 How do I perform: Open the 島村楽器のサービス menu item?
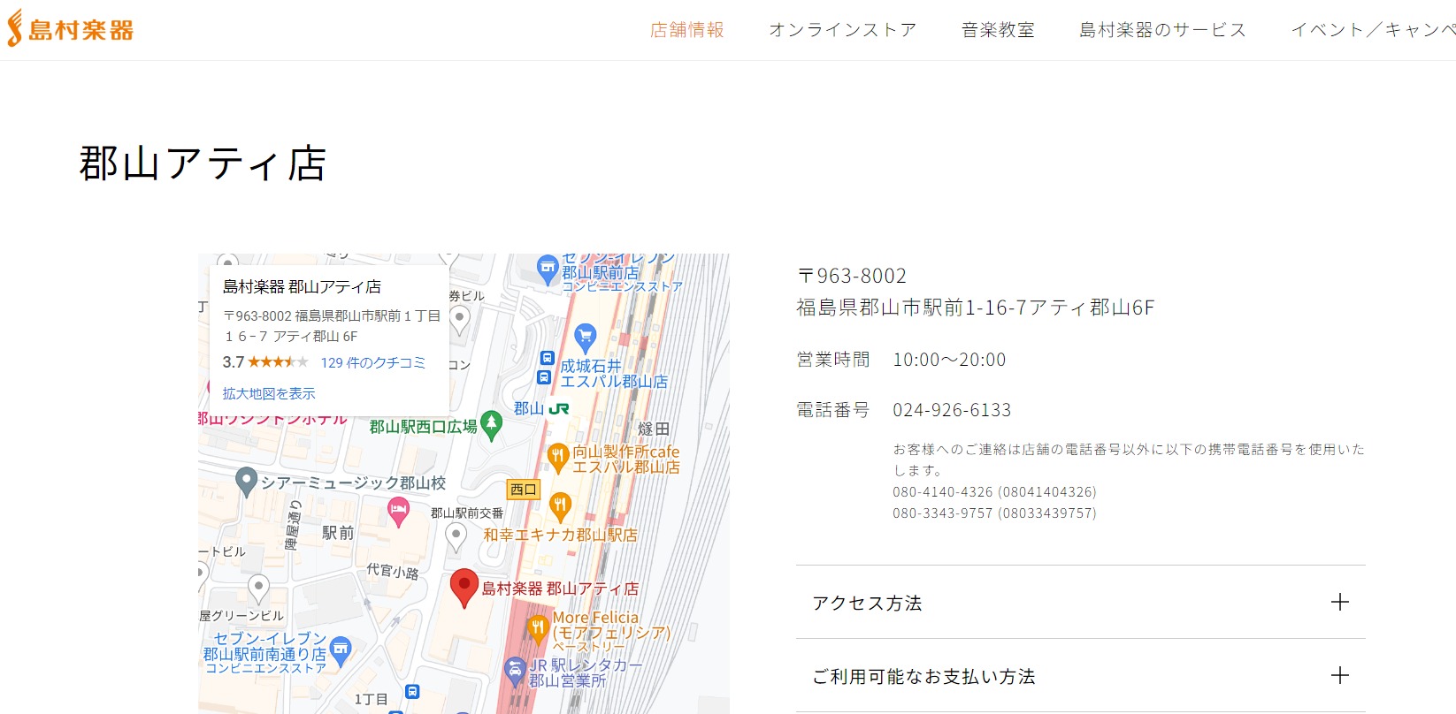click(1163, 30)
